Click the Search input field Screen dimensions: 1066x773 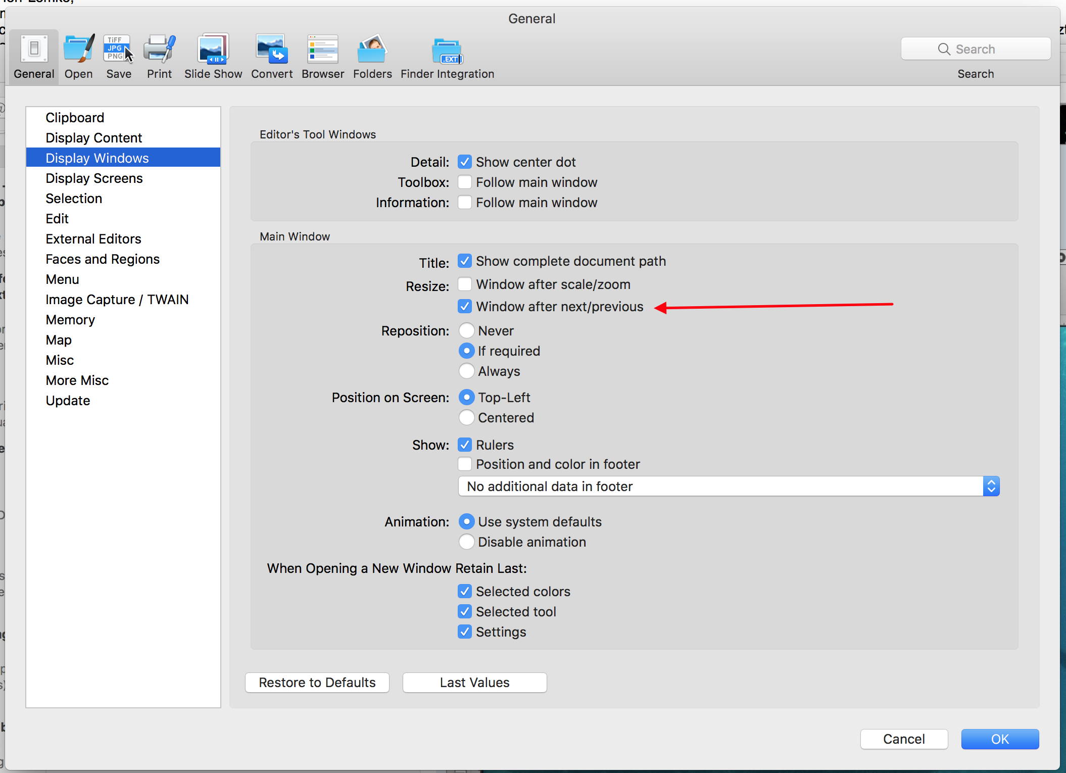click(976, 49)
